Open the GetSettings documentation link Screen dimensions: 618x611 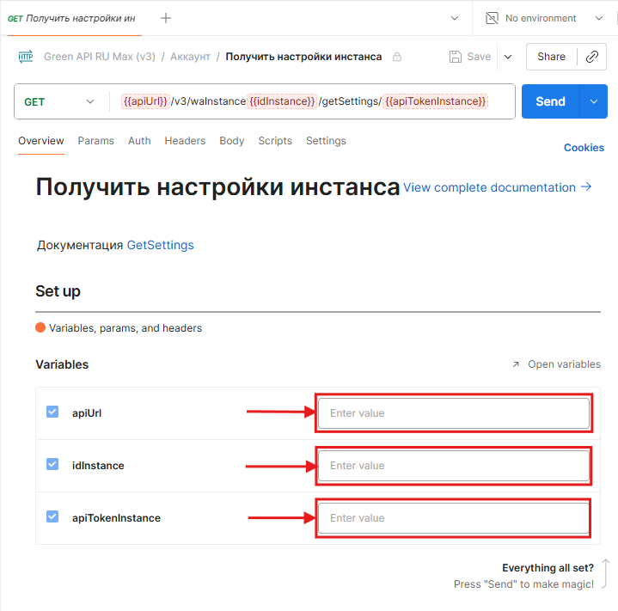160,245
